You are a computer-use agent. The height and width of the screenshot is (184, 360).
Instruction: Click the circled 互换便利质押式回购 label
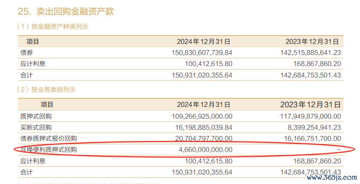[x=49, y=150]
